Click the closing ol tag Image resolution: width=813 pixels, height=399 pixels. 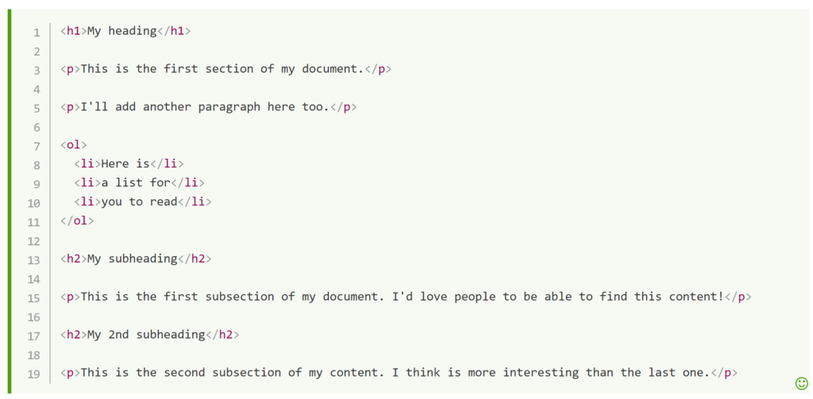point(77,221)
